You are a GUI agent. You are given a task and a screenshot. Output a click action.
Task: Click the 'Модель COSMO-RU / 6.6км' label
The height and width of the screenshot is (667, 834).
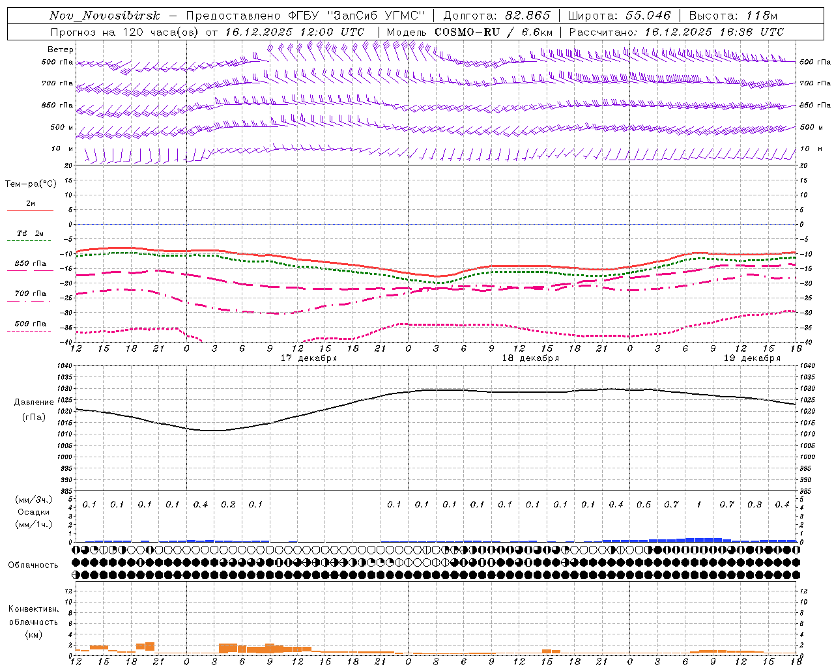click(x=470, y=32)
